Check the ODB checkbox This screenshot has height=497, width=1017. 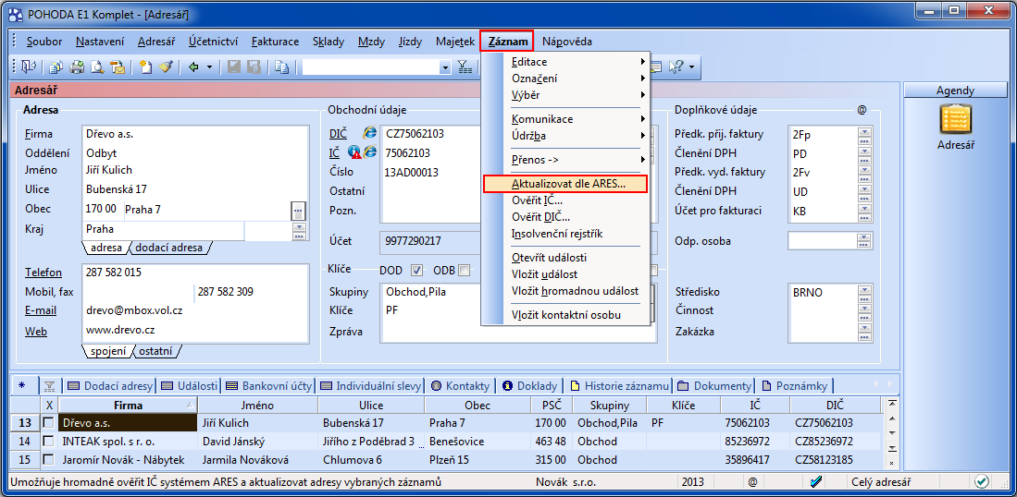[x=464, y=271]
